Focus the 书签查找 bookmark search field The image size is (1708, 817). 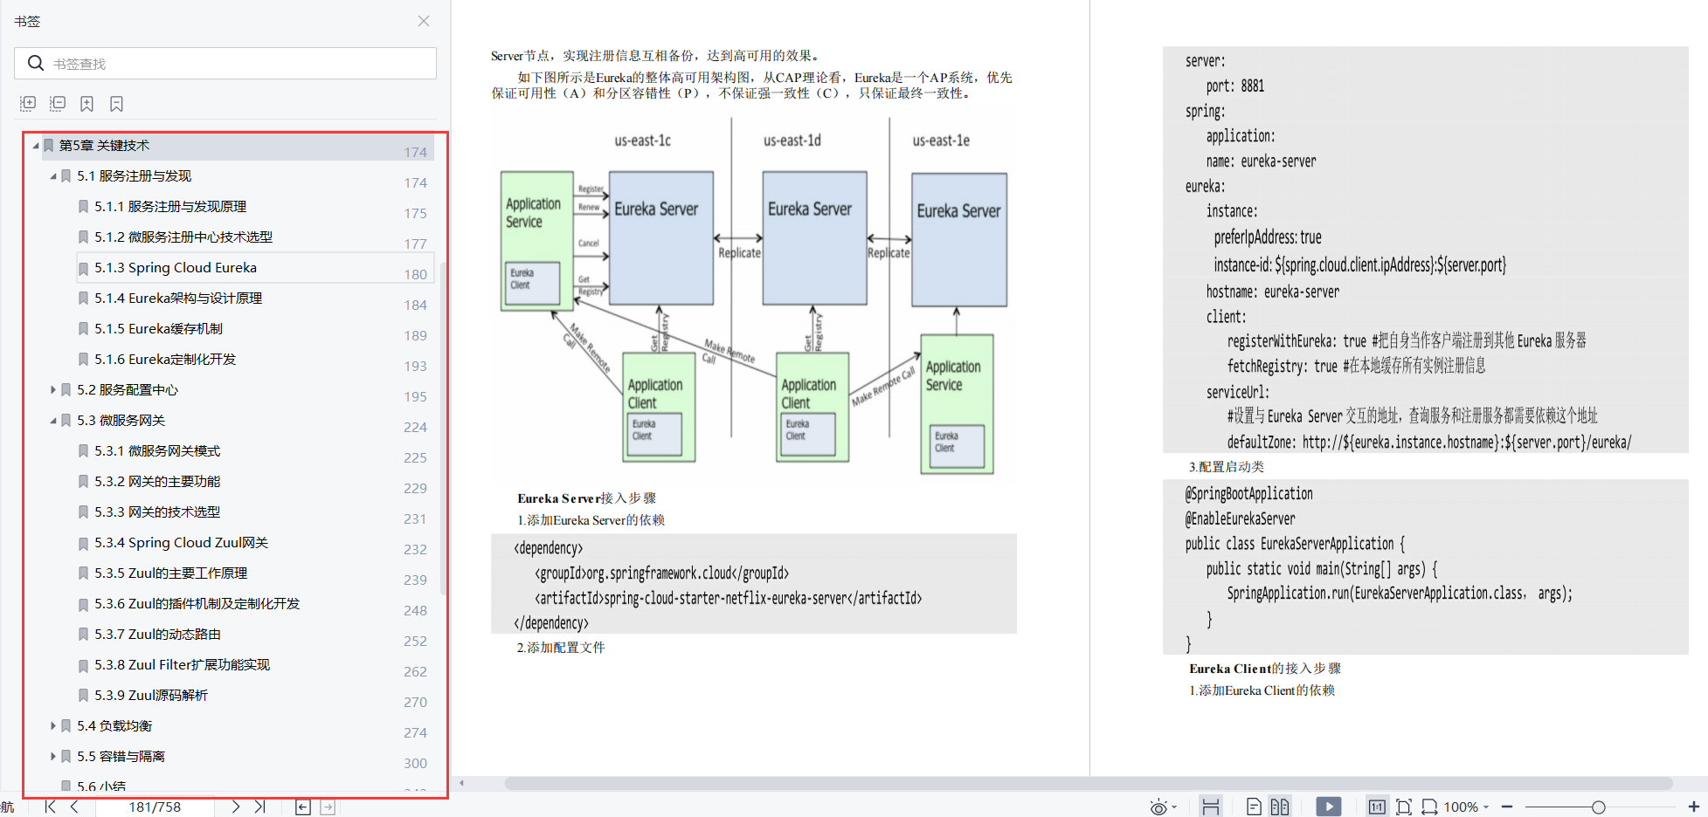[225, 64]
